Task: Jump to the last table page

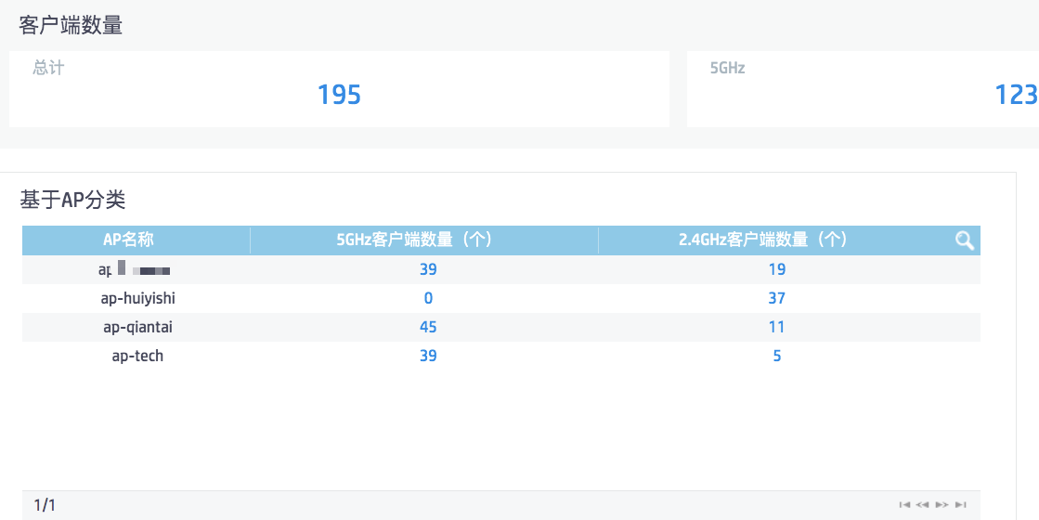Action: [x=961, y=504]
